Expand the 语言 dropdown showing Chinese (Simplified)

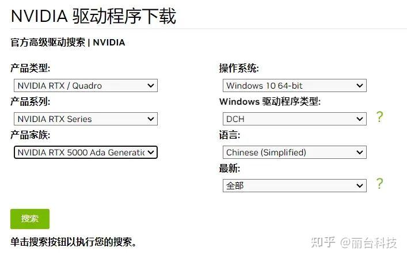pos(294,153)
